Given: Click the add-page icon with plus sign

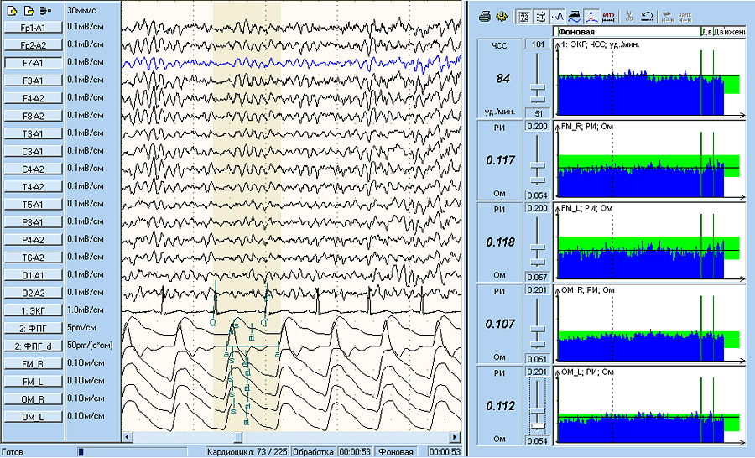Looking at the screenshot, I should (12, 11).
